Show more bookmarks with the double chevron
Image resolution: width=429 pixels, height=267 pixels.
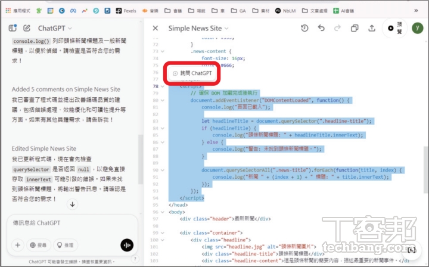coord(416,11)
